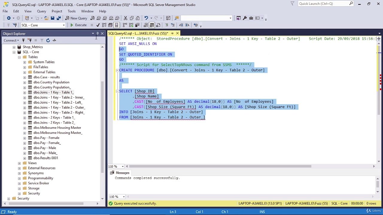Click the Save floppy disk icon

pos(52,18)
